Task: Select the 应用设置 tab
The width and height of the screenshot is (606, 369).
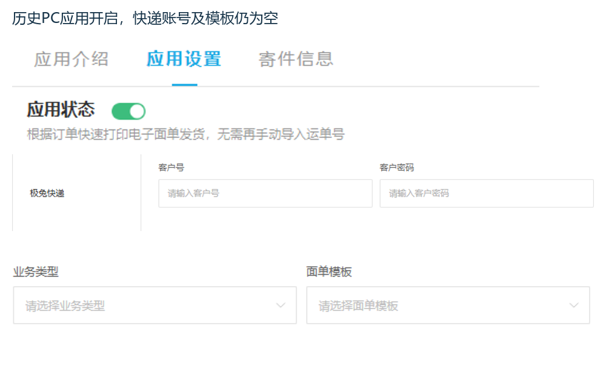Action: pos(184,59)
